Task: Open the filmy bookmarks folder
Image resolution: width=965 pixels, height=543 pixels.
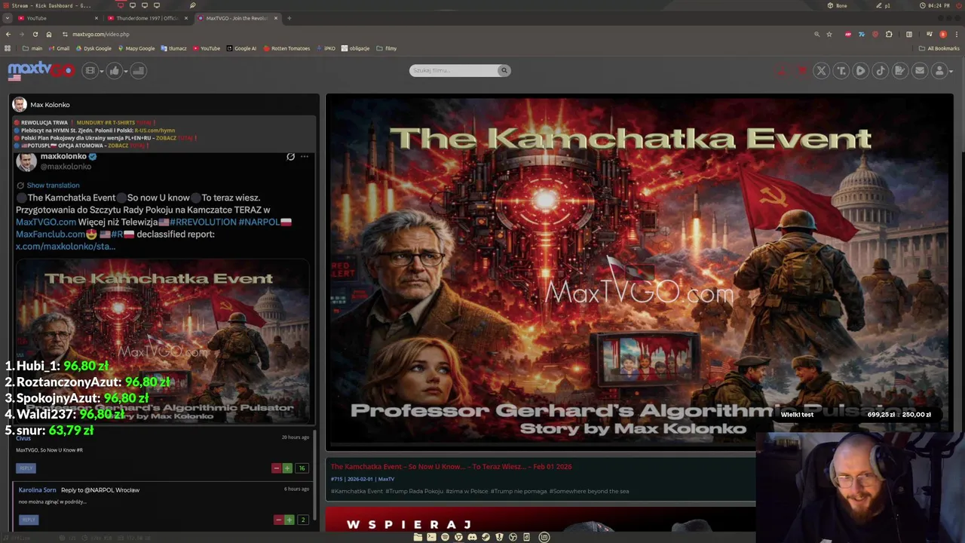Action: [387, 48]
